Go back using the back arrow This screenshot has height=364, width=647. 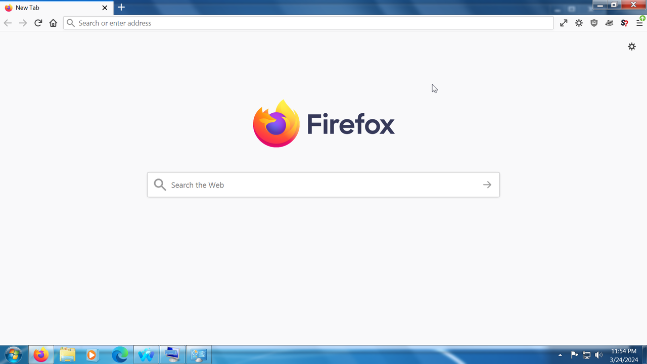8,23
